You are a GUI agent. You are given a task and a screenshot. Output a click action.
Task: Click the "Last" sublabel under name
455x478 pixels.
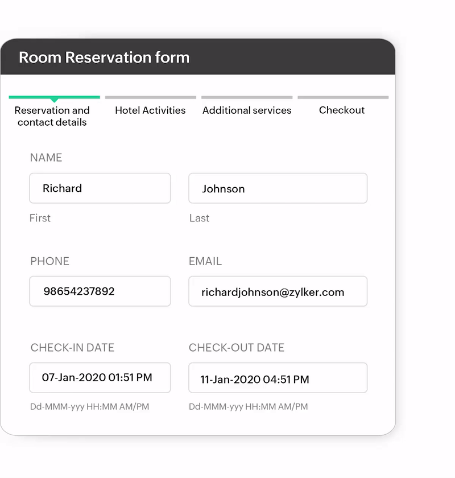click(x=199, y=218)
